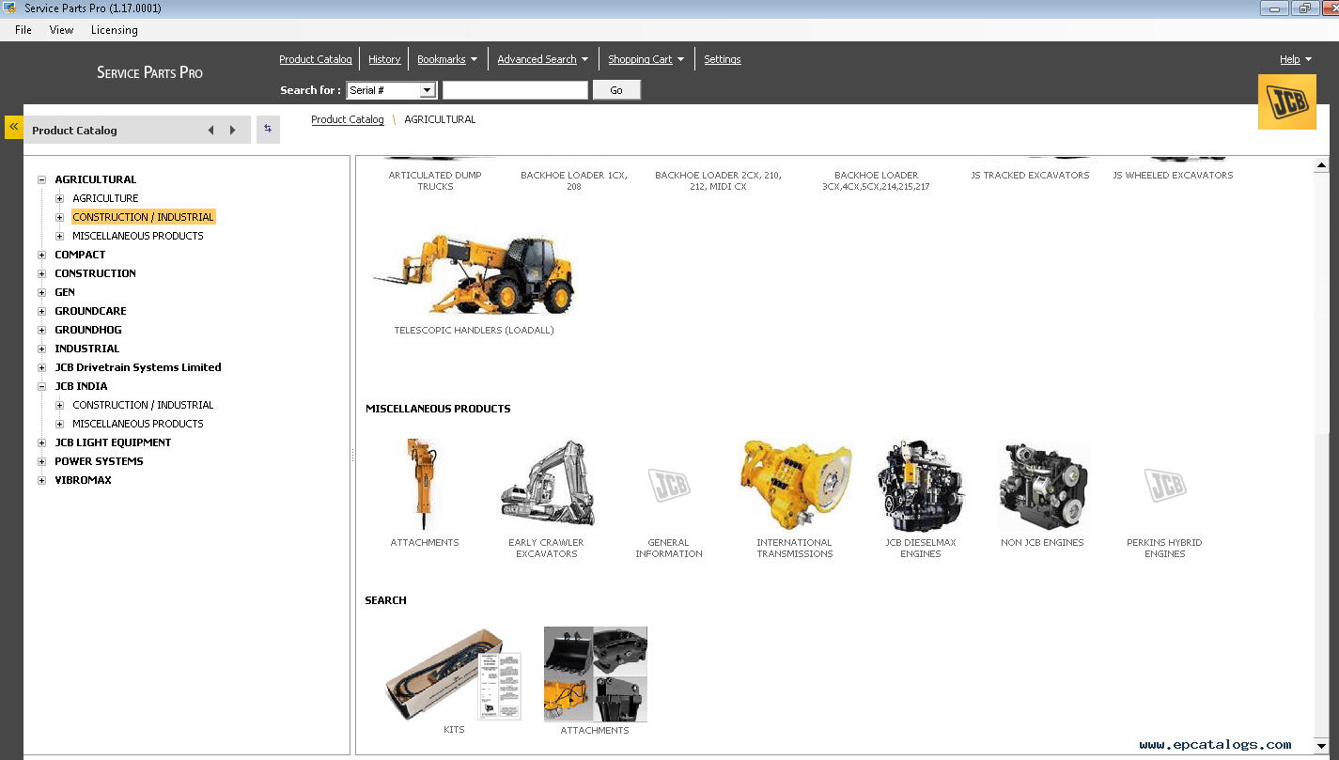Select the INDUSTRIAL tree item

point(87,349)
